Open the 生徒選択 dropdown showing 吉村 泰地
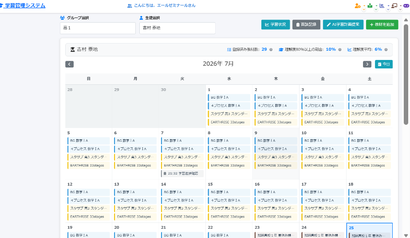 point(177,28)
